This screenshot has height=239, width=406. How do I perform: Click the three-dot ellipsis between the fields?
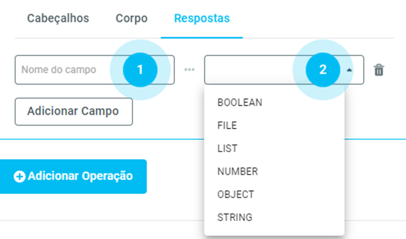click(189, 70)
